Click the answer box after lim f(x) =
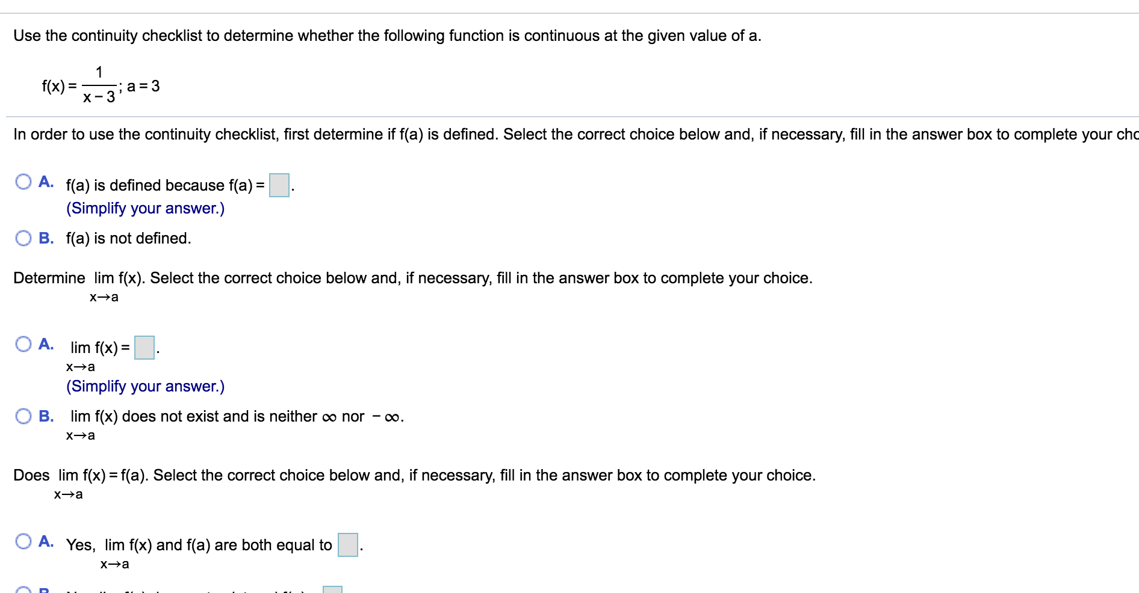 coord(143,348)
